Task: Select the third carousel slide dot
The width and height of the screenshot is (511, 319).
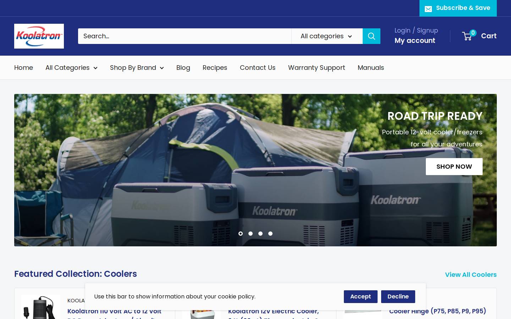Action: pos(260,234)
